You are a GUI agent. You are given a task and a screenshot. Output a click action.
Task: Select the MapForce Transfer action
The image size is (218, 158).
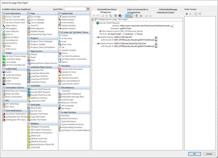click(37, 98)
